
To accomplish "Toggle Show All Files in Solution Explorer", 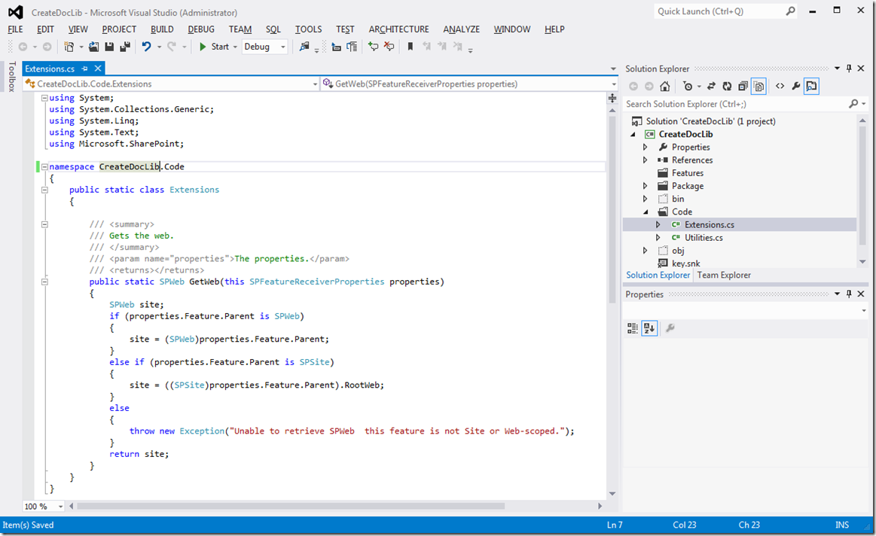I will coord(758,86).
